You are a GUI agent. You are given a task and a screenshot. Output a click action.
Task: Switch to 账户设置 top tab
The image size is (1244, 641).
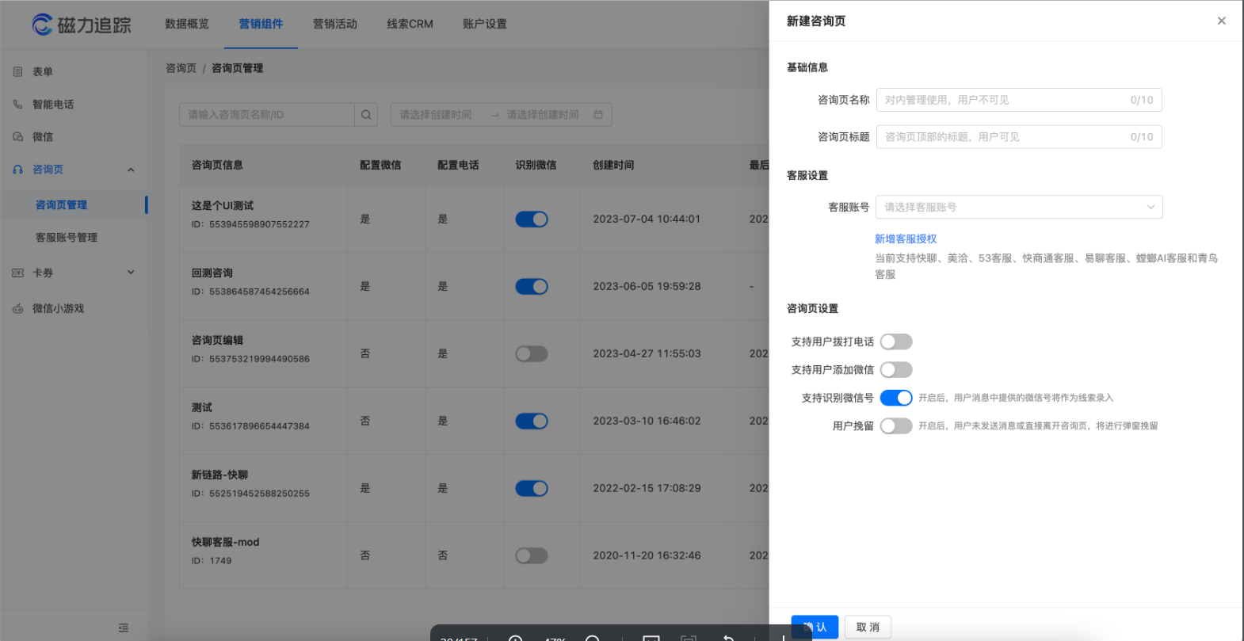pos(485,24)
